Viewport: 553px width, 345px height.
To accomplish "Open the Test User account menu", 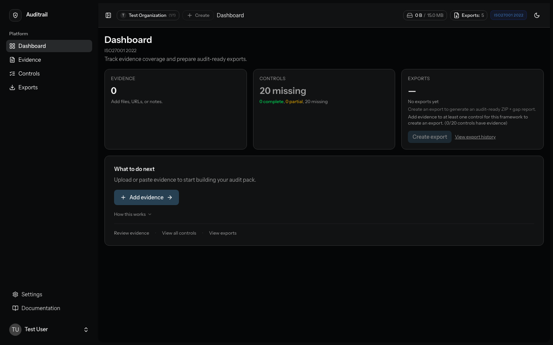I will [49, 329].
